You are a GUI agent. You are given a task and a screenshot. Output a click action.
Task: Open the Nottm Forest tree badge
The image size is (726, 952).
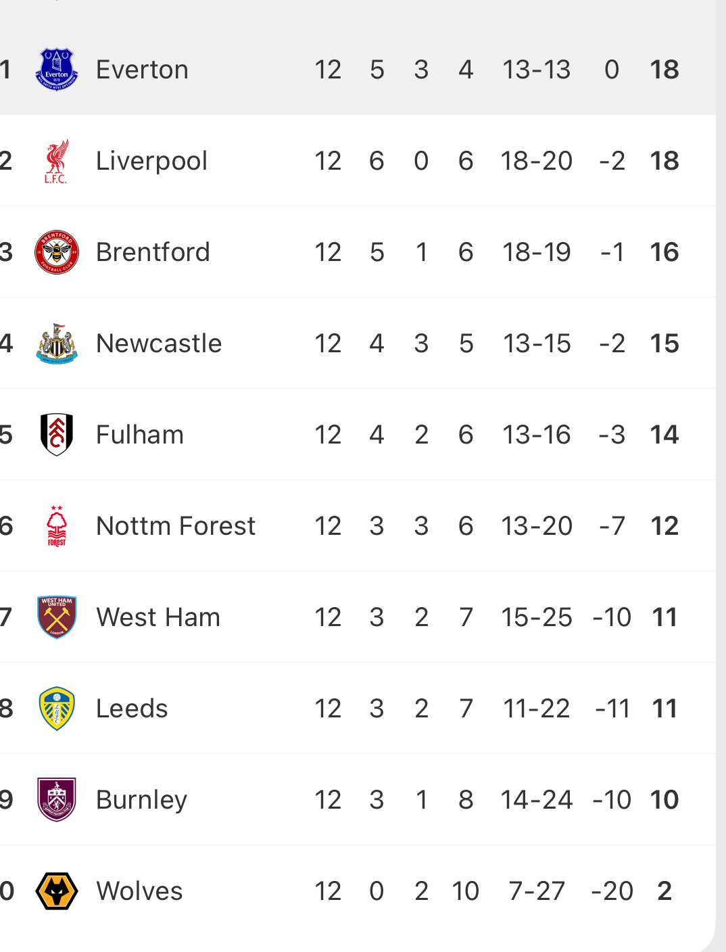(x=57, y=526)
